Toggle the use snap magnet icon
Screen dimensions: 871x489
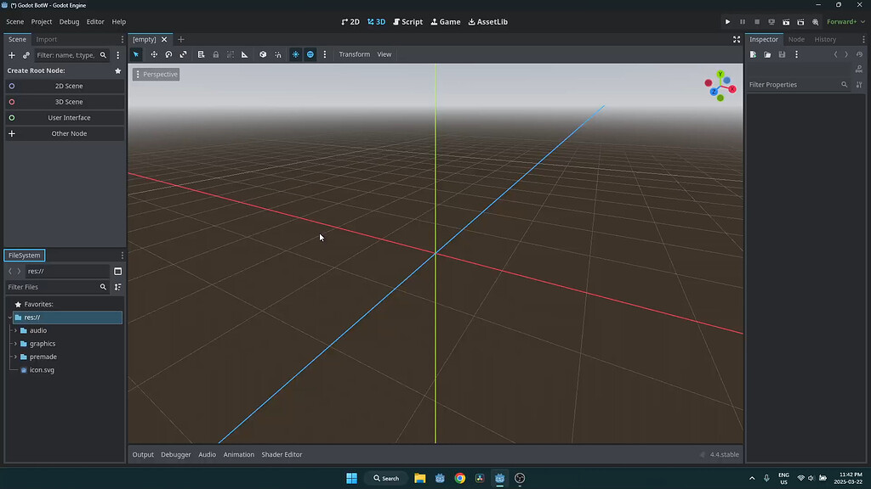pos(278,54)
